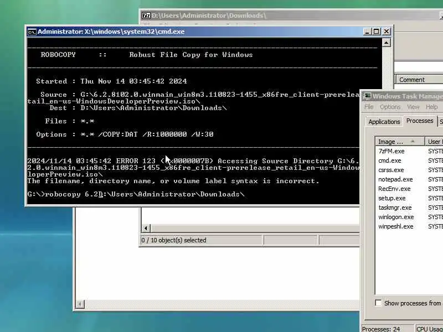Click the Processes: 24 status bar entry
The image size is (443, 332).
tap(381, 329)
